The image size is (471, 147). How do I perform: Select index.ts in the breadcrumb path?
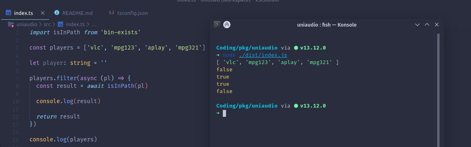pyautogui.click(x=75, y=24)
